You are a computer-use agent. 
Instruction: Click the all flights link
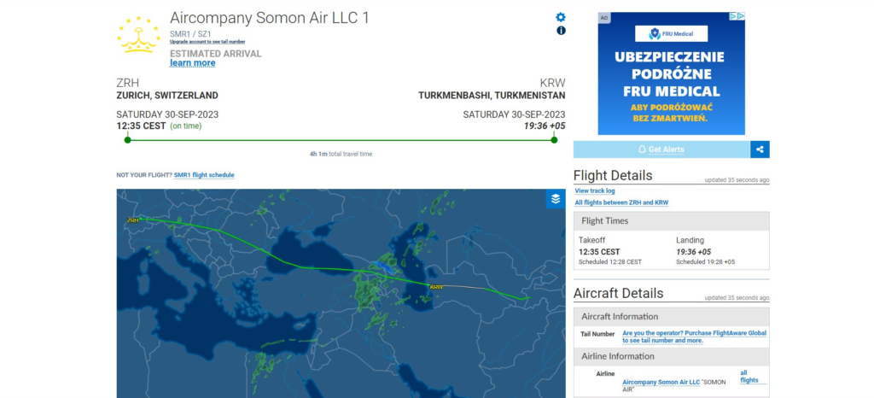point(749,377)
